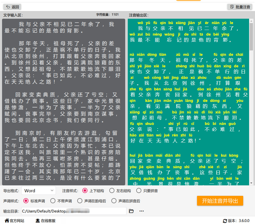Click the three-dots more options icon
255x224 pixels.
coord(142,211)
